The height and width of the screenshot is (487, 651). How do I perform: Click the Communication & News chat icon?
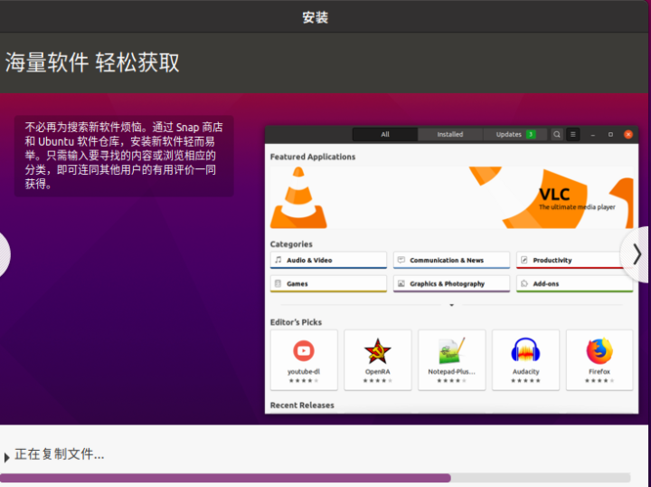401,260
